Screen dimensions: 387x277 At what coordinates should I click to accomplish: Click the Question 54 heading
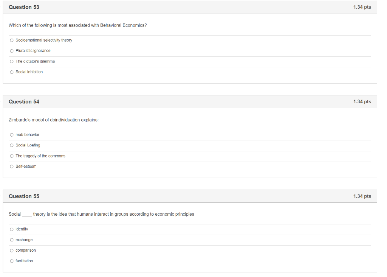click(24, 102)
